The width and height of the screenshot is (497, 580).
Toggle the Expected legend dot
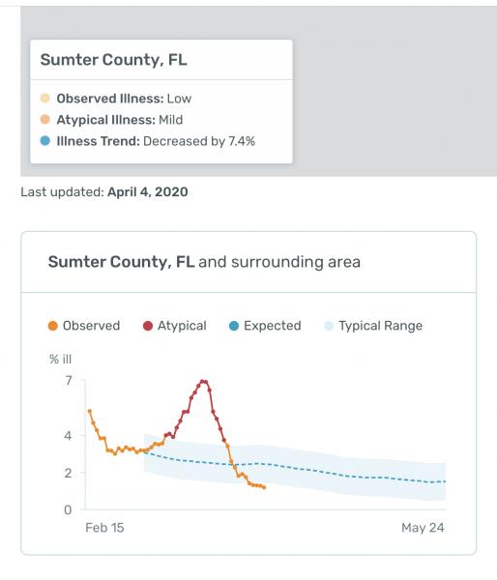click(x=234, y=326)
